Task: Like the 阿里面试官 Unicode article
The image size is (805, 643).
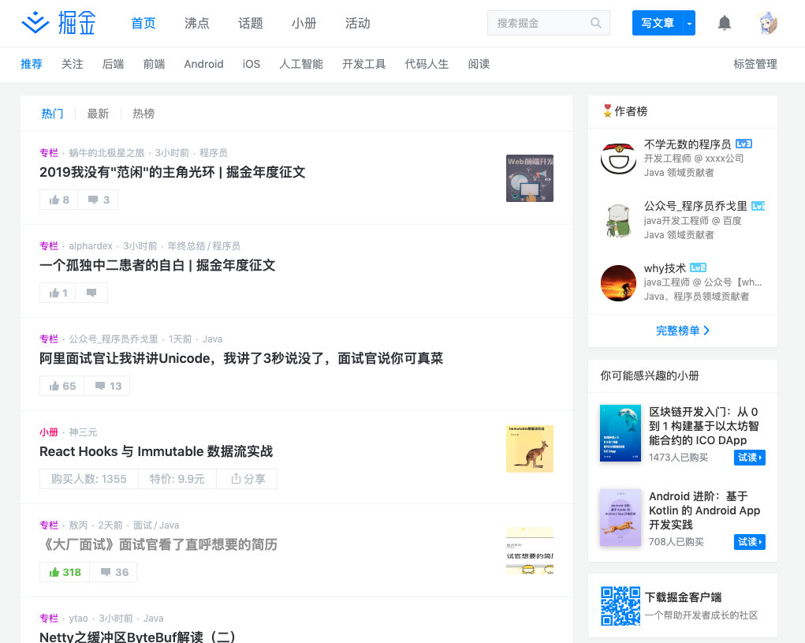Action: (x=61, y=387)
